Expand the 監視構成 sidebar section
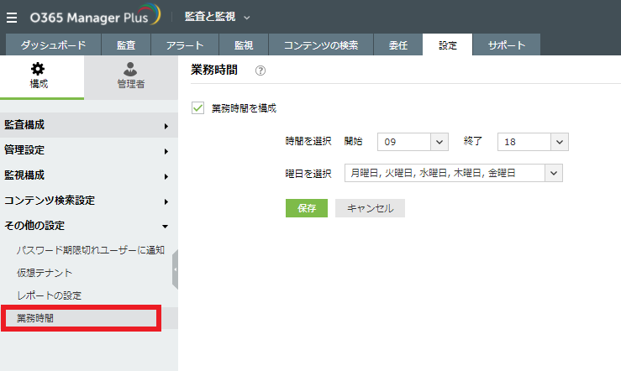 coord(89,175)
